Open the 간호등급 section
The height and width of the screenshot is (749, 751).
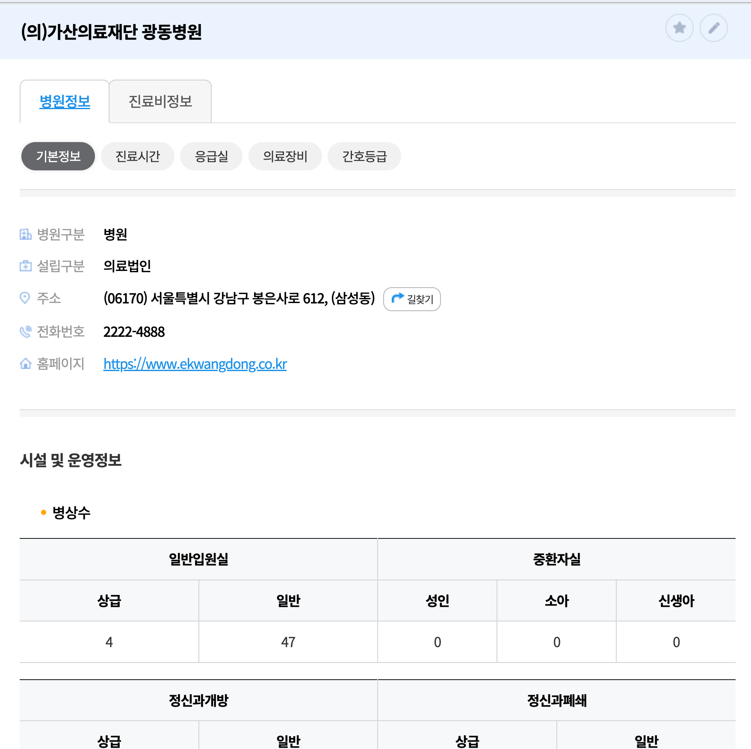click(x=364, y=156)
